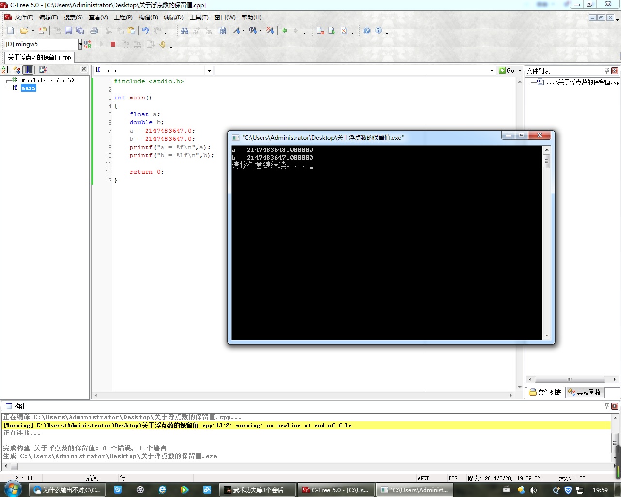Open the second navigation combo box dropdown
621x497 pixels.
click(x=492, y=70)
